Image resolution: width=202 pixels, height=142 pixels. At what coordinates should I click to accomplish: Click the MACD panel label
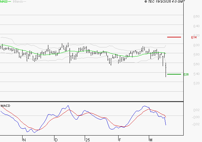[5, 106]
